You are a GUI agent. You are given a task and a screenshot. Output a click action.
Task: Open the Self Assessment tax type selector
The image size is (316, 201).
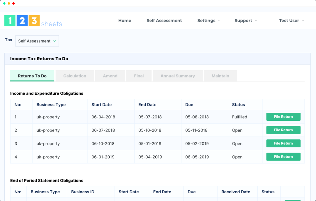(x=37, y=41)
